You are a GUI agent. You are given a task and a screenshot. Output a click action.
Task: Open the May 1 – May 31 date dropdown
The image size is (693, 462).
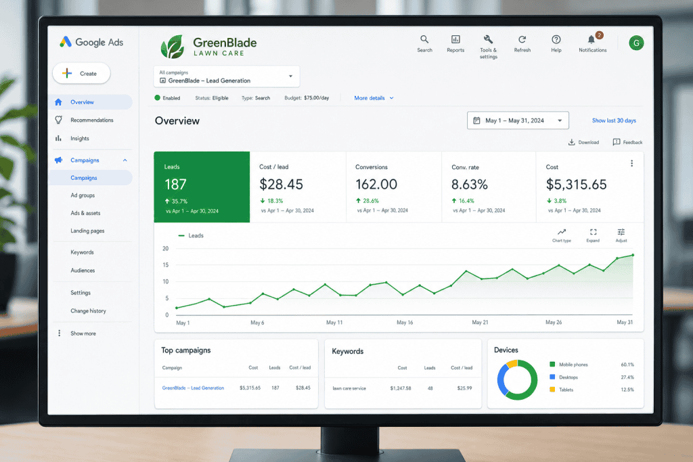pos(518,120)
